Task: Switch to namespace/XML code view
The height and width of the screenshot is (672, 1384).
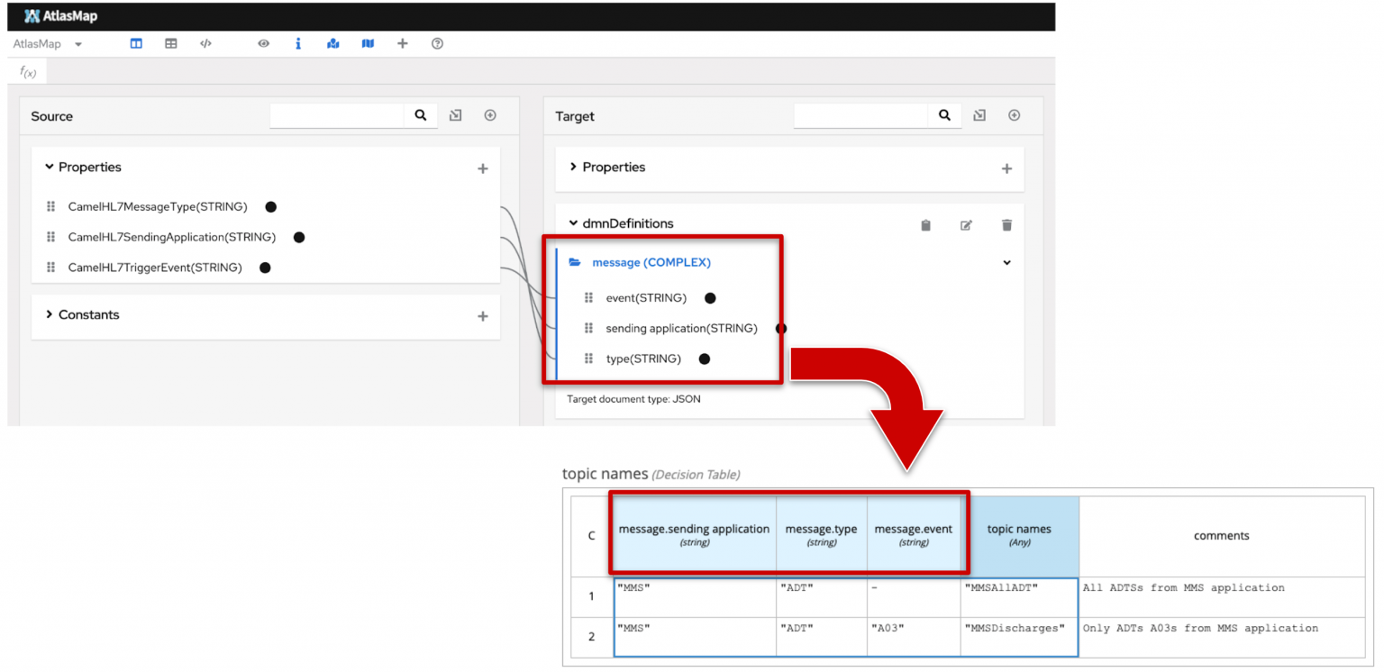Action: pos(205,43)
